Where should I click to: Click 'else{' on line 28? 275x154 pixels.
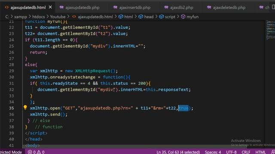pos(31,65)
